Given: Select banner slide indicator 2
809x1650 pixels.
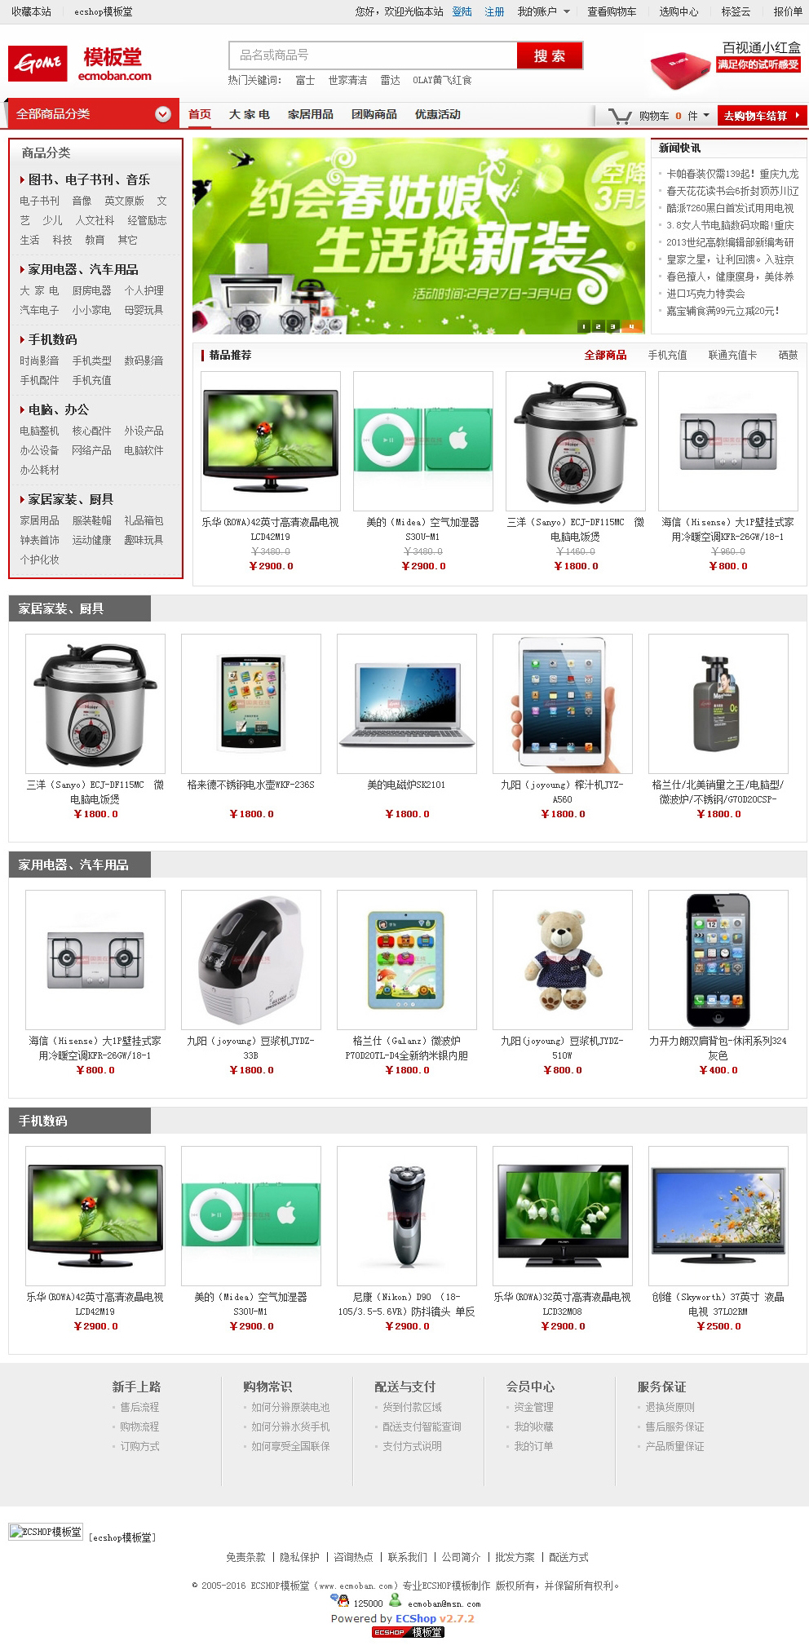Looking at the screenshot, I should (x=599, y=326).
